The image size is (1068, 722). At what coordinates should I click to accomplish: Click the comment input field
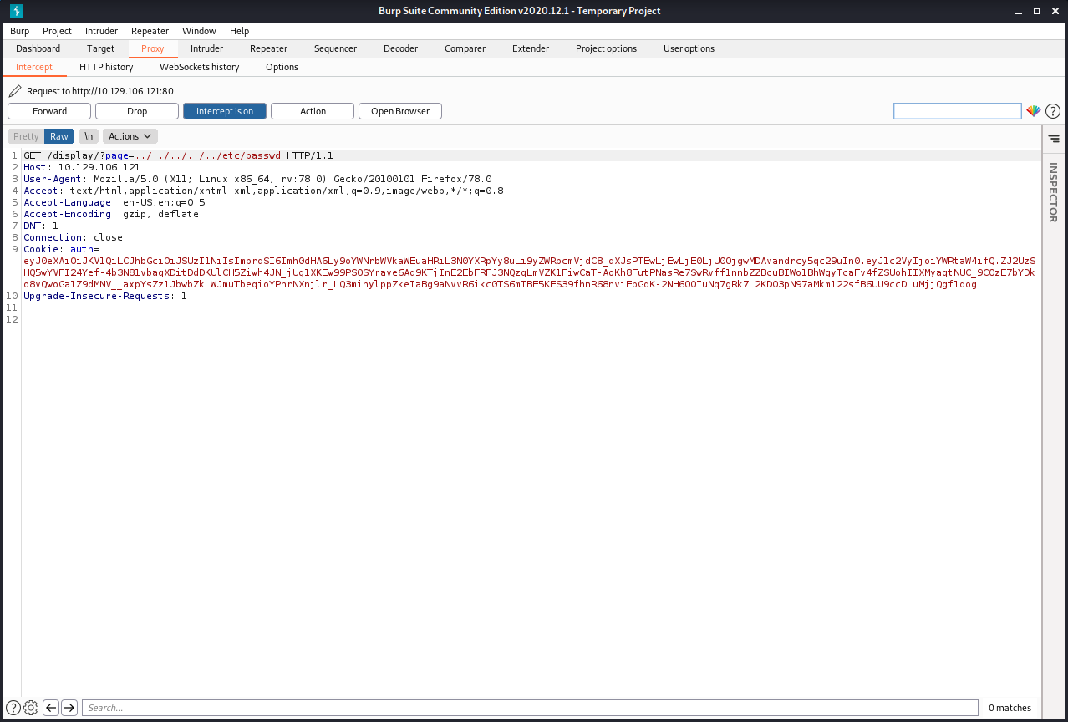957,111
